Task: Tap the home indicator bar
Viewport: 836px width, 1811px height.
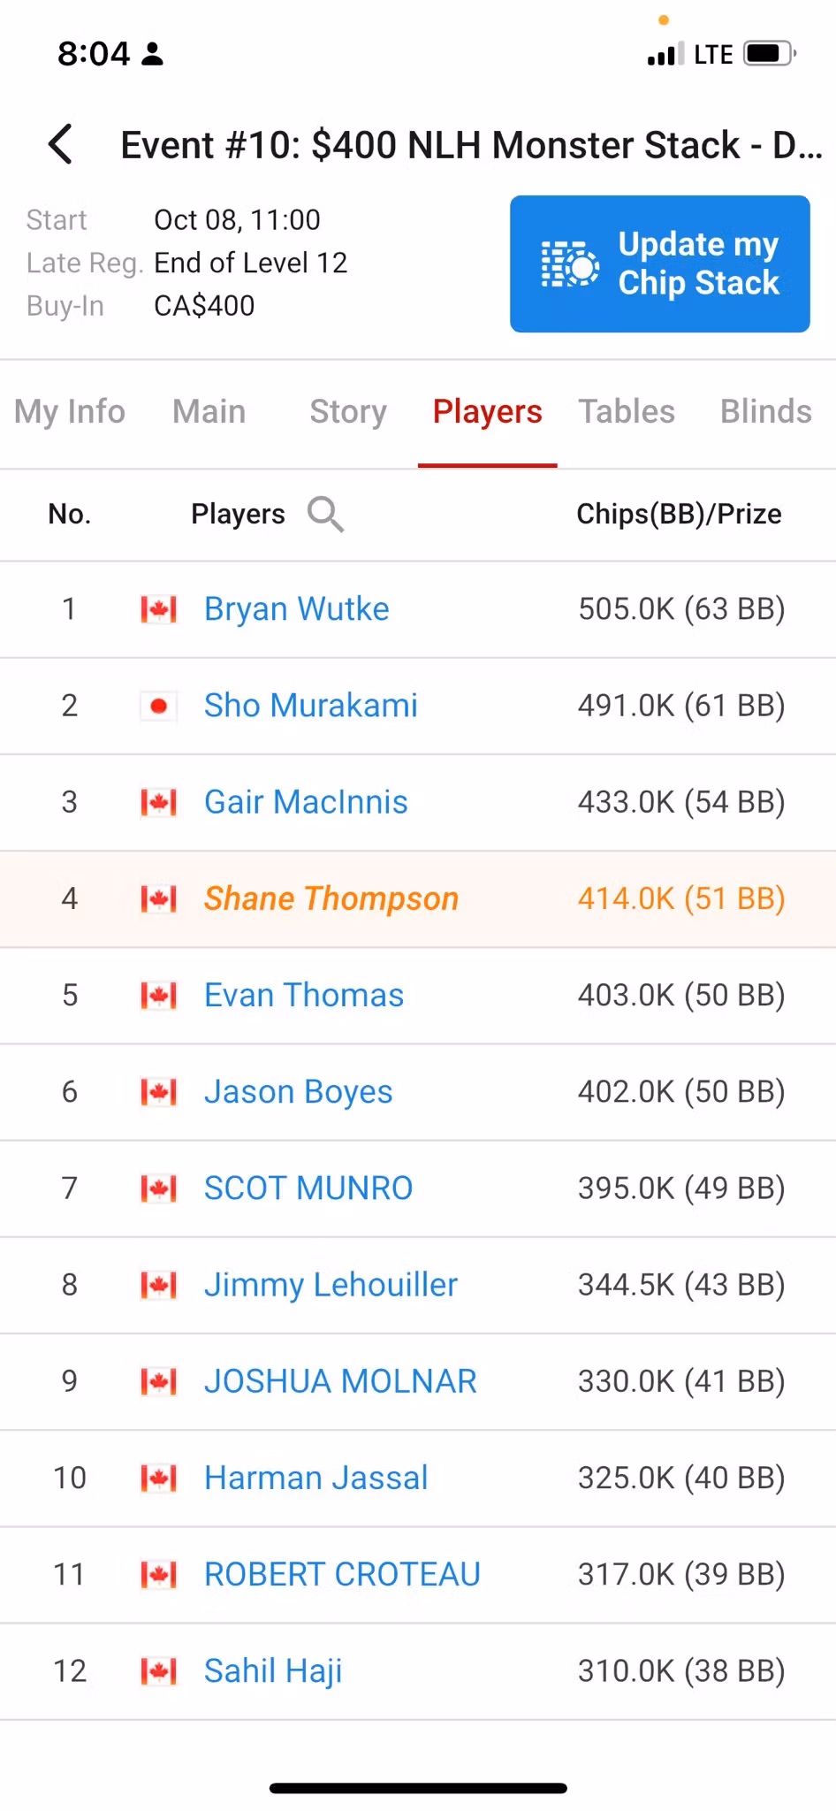Action: 418,1788
